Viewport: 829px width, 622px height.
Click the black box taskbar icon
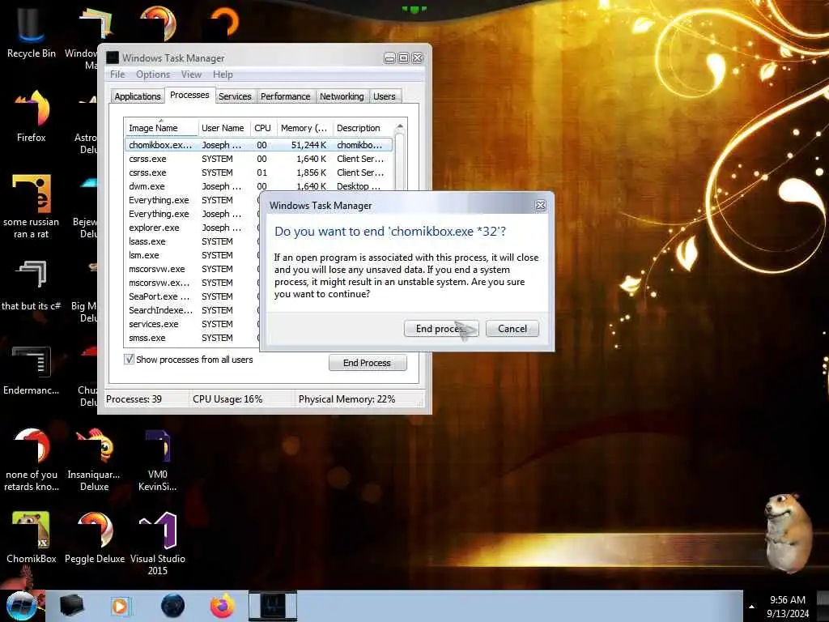coord(71,606)
